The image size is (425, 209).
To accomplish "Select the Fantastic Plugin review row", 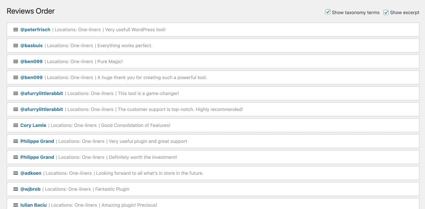I will (233, 189).
